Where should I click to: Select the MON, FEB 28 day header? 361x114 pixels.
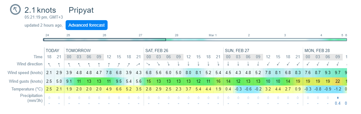click(x=317, y=50)
